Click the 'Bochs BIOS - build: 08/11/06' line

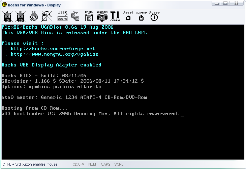point(44,76)
